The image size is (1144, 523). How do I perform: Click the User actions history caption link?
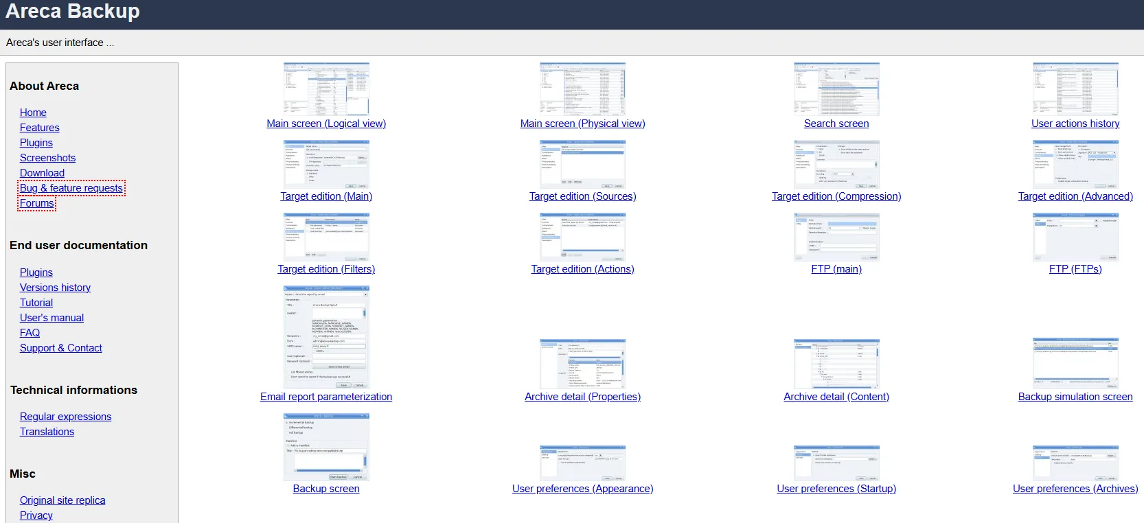1075,124
